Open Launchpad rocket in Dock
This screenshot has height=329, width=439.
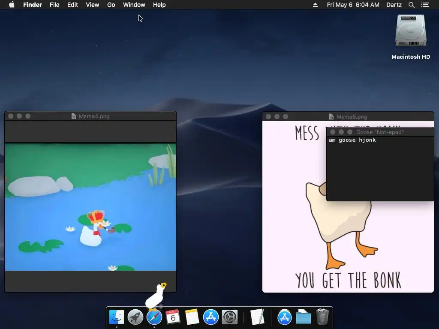coord(135,317)
